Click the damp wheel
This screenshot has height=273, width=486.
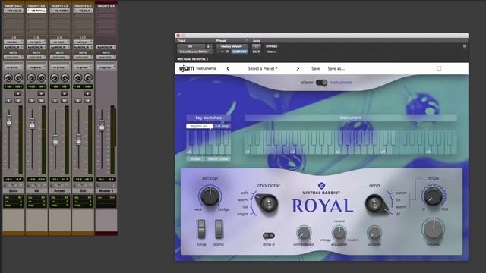(219, 229)
